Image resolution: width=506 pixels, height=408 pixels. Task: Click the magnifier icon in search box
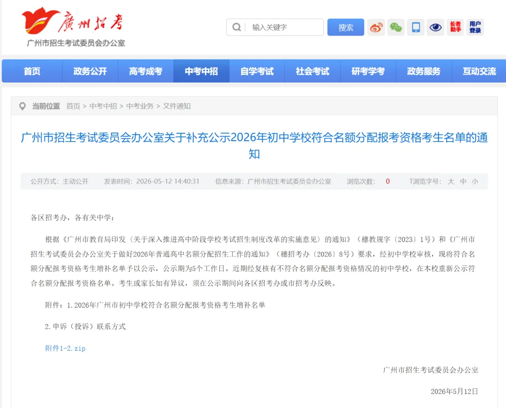[237, 27]
